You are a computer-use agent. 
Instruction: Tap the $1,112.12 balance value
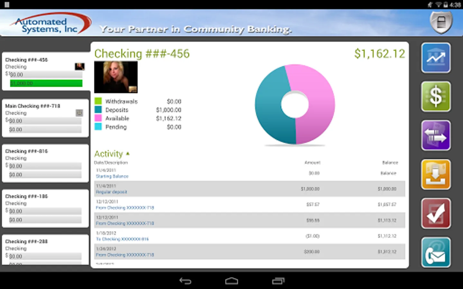click(x=387, y=236)
